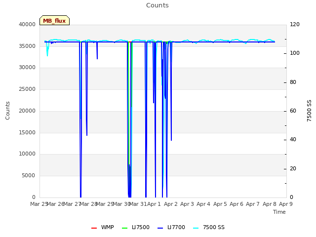
Task: Click the Apr 6 date tick label
Action: point(237,204)
